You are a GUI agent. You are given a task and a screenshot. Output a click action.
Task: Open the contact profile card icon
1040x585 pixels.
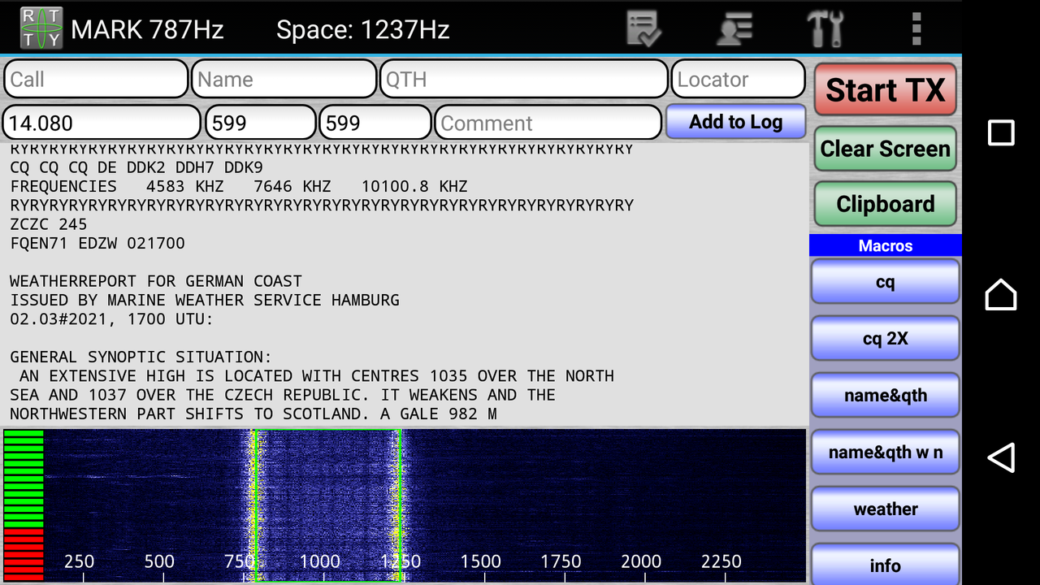click(x=734, y=28)
